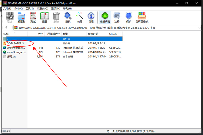
Task: Sort by Packed size (压缩后大小) header
Action: click(x=53, y=34)
